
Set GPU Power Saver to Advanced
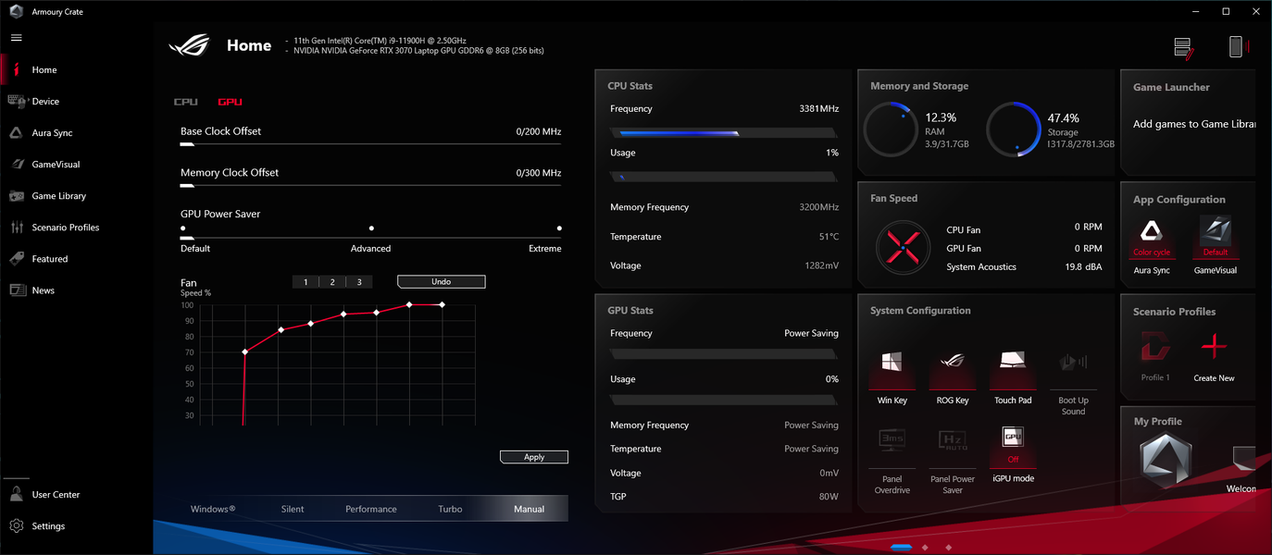pos(371,228)
